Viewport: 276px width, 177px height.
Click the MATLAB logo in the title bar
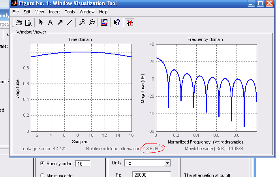coord(14,3)
